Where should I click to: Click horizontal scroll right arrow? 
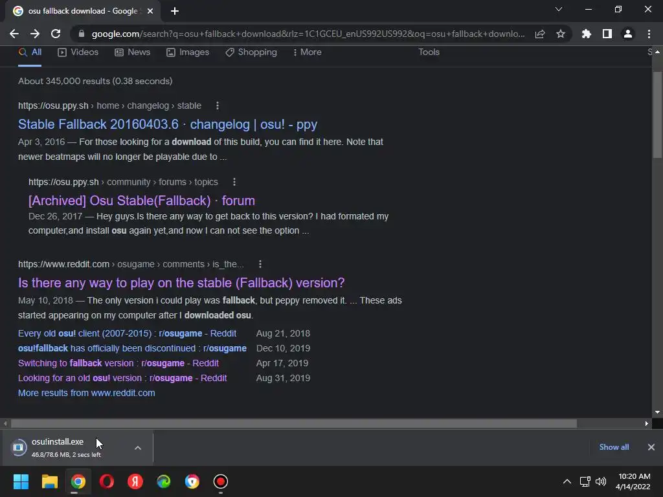647,423
